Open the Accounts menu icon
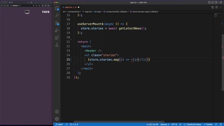Viewport: 224px width, 126px height. pyautogui.click(x=57, y=111)
